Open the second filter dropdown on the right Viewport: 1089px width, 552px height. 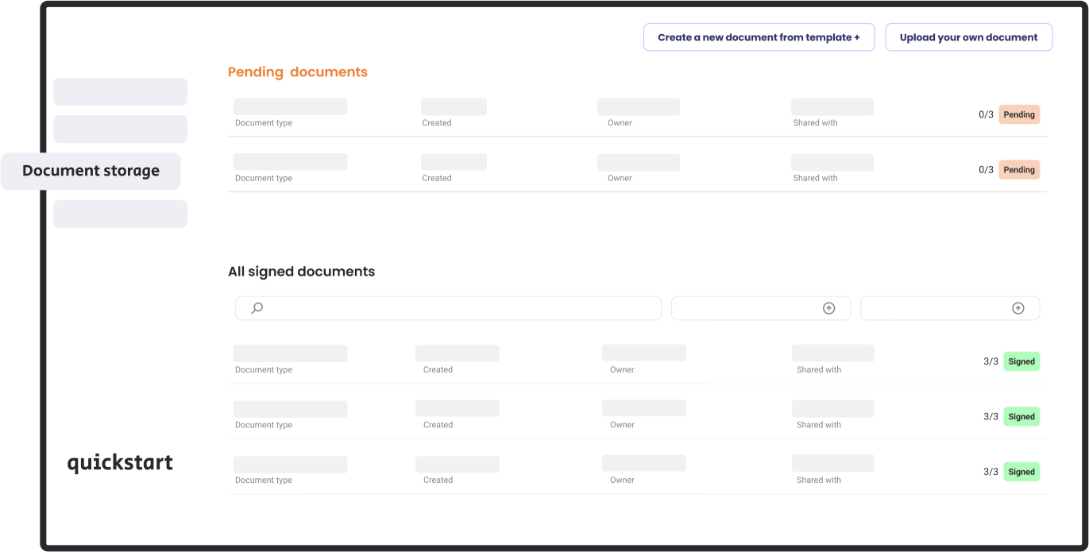tap(950, 307)
